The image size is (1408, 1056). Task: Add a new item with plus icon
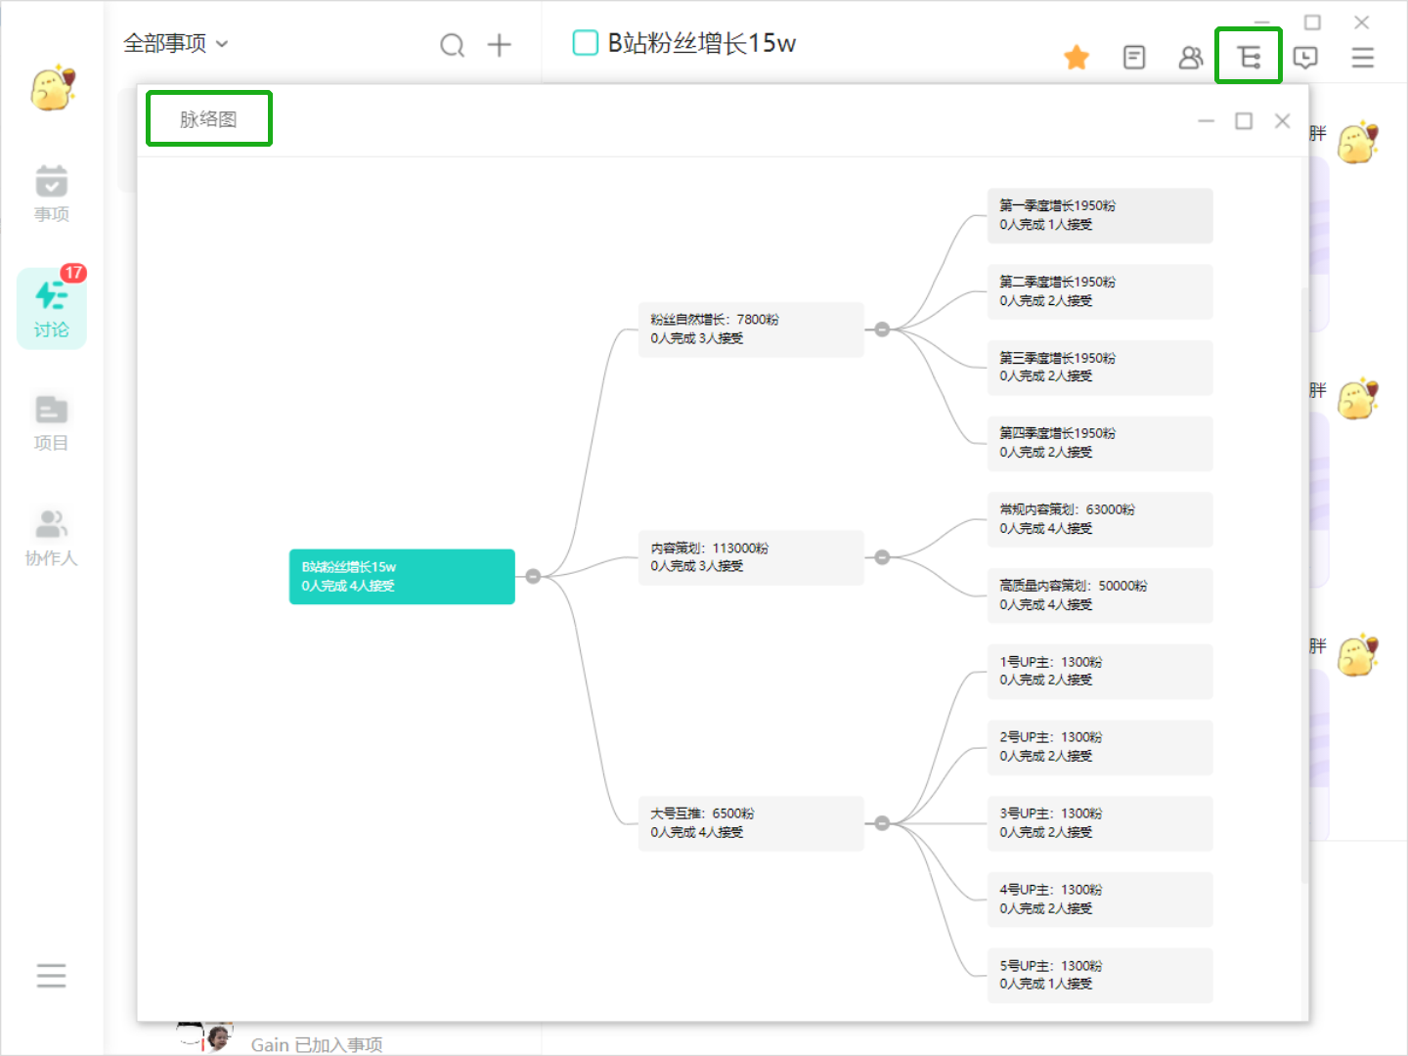500,45
